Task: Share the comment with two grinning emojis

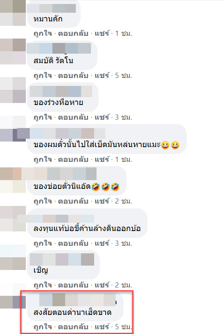Action: (x=102, y=159)
